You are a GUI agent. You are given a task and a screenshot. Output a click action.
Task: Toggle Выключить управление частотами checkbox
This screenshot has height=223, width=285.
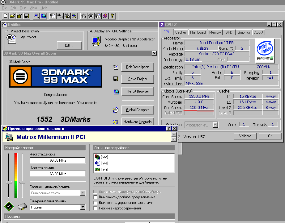click(x=95, y=203)
